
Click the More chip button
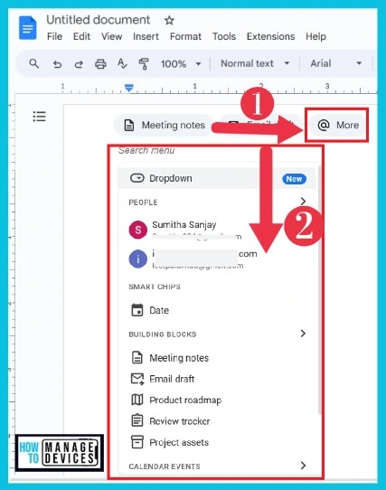(x=337, y=126)
